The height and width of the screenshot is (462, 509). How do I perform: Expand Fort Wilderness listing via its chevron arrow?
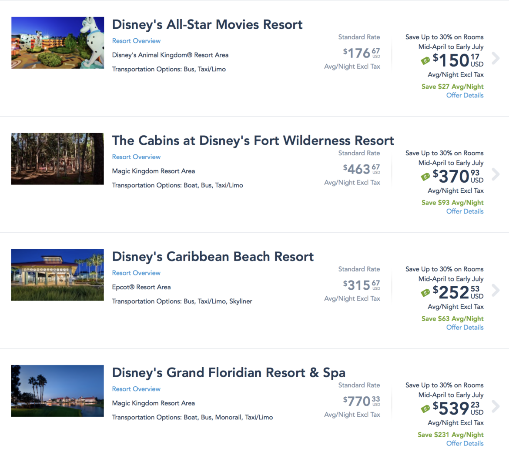pyautogui.click(x=496, y=174)
